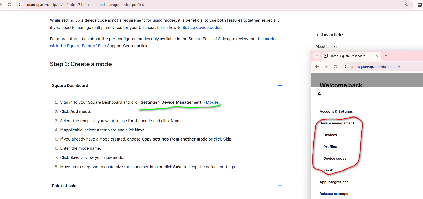This screenshot has height=199, width=423.
Task: Bookmark this page with the star icon
Action: 407,5
